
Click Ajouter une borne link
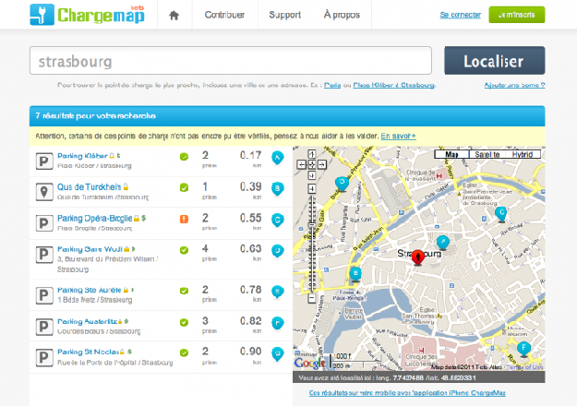coord(514,85)
